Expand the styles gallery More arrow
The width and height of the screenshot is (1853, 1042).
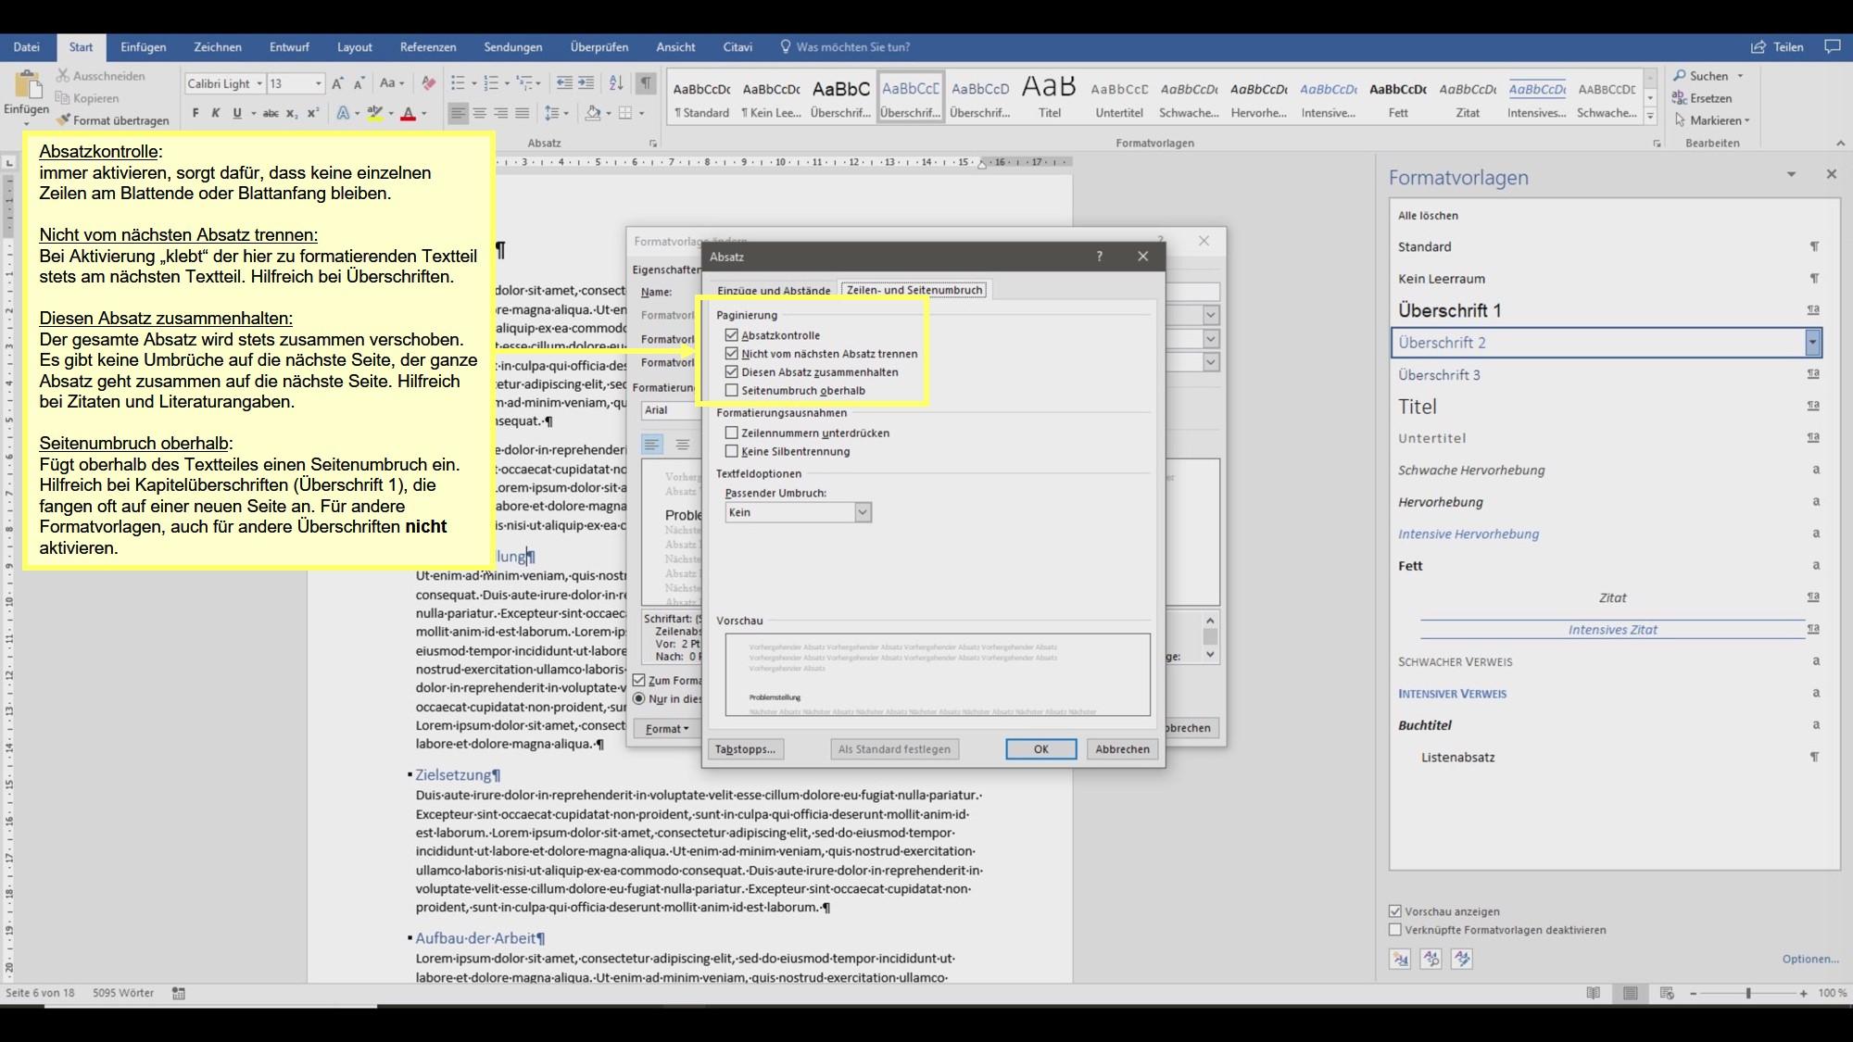point(1650,116)
